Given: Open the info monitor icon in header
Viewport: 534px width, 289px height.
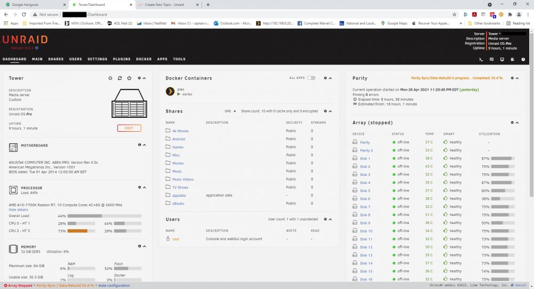Looking at the screenshot, I should [x=502, y=59].
